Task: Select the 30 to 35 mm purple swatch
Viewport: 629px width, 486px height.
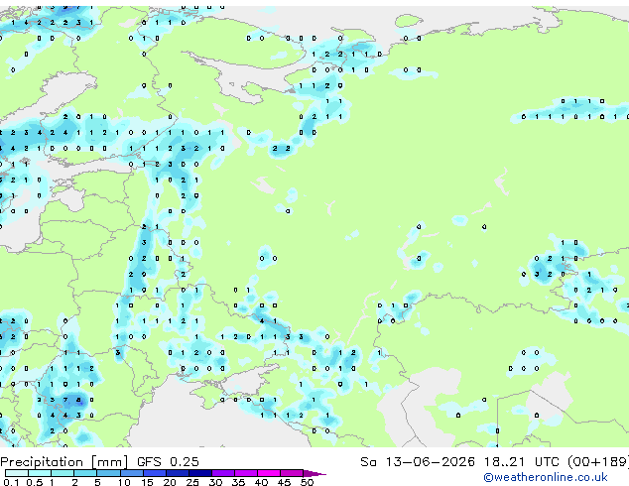Action: click(223, 473)
